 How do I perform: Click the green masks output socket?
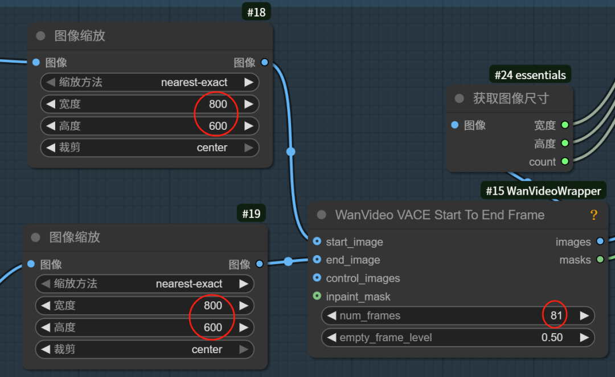pyautogui.click(x=600, y=260)
